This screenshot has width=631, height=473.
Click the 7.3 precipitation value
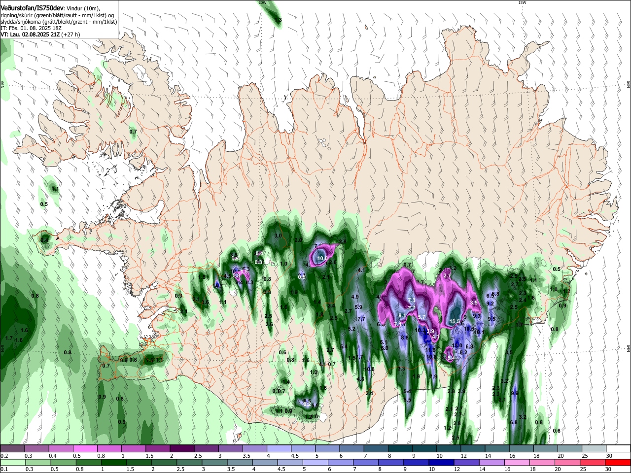412,300
